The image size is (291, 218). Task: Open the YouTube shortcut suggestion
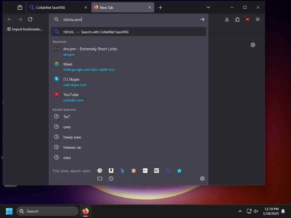129,97
